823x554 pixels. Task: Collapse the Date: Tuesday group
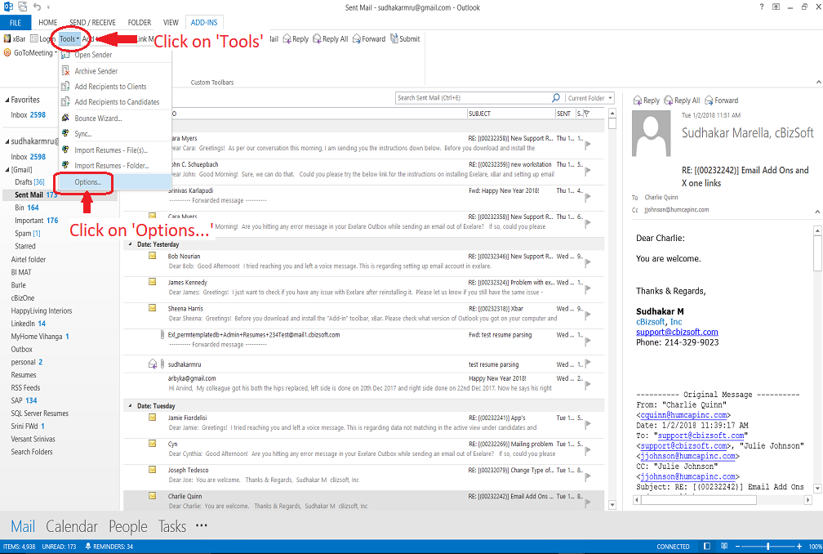pos(130,406)
